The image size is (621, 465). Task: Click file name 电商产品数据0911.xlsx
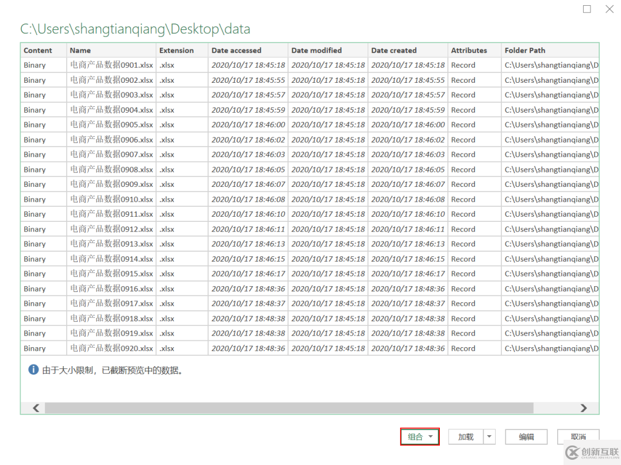[112, 214]
